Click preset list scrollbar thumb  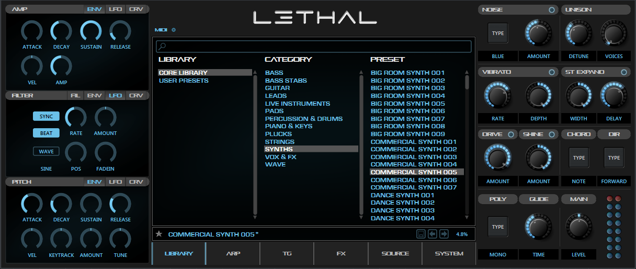coord(467,82)
